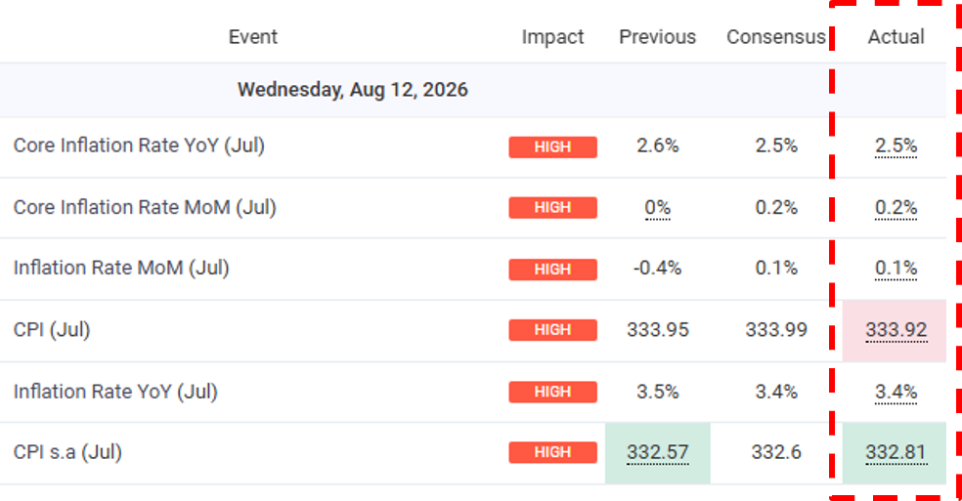
Task: Click the Actual column header
Action: [896, 37]
